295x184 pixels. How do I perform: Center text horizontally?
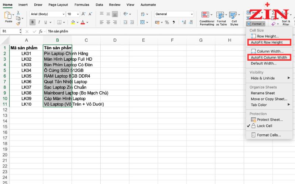coord(108,22)
